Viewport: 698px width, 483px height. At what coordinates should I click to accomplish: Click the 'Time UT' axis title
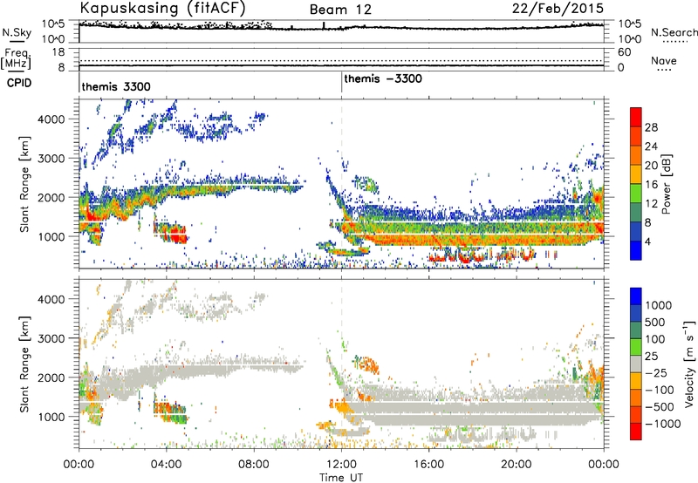coord(341,478)
